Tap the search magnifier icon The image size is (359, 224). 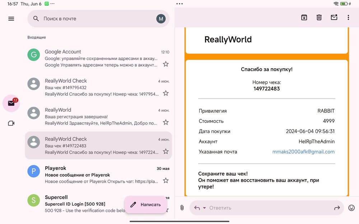click(x=36, y=19)
